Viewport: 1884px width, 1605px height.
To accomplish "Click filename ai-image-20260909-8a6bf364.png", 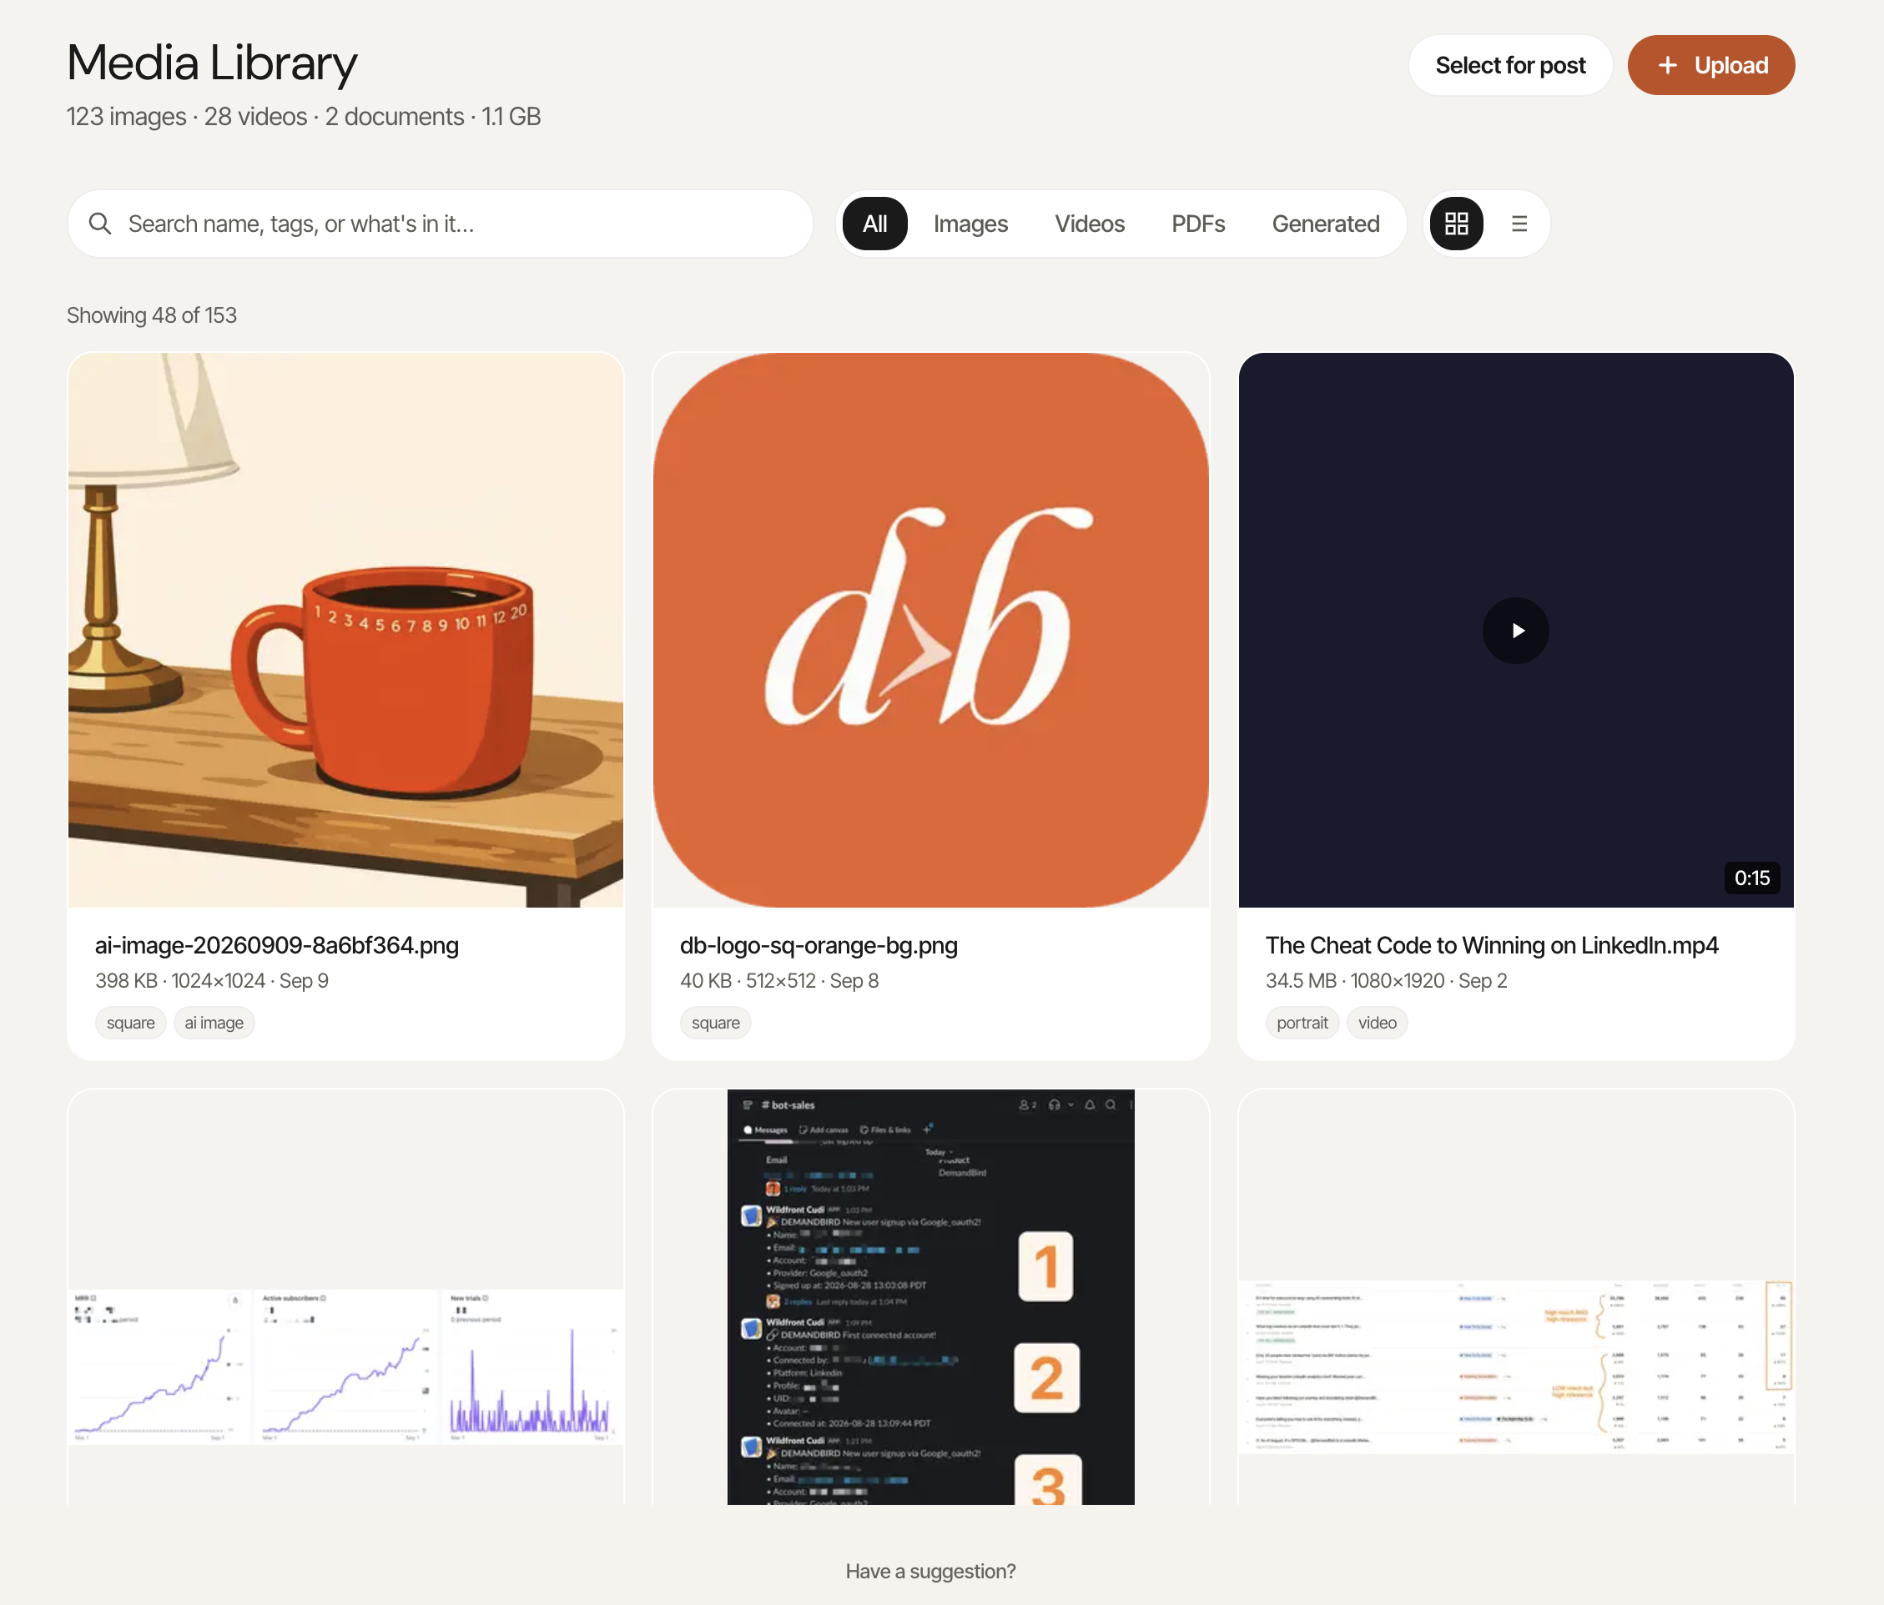I will click(276, 945).
